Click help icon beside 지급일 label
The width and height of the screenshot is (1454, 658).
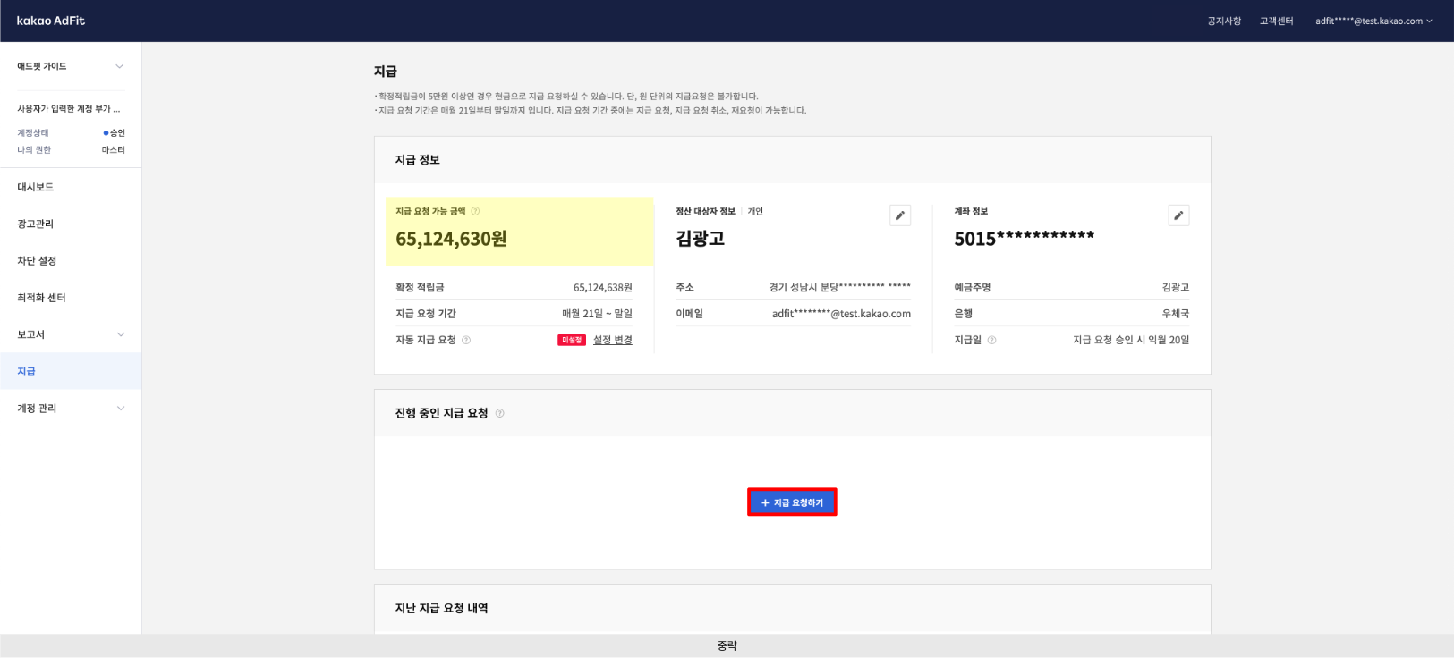(991, 340)
